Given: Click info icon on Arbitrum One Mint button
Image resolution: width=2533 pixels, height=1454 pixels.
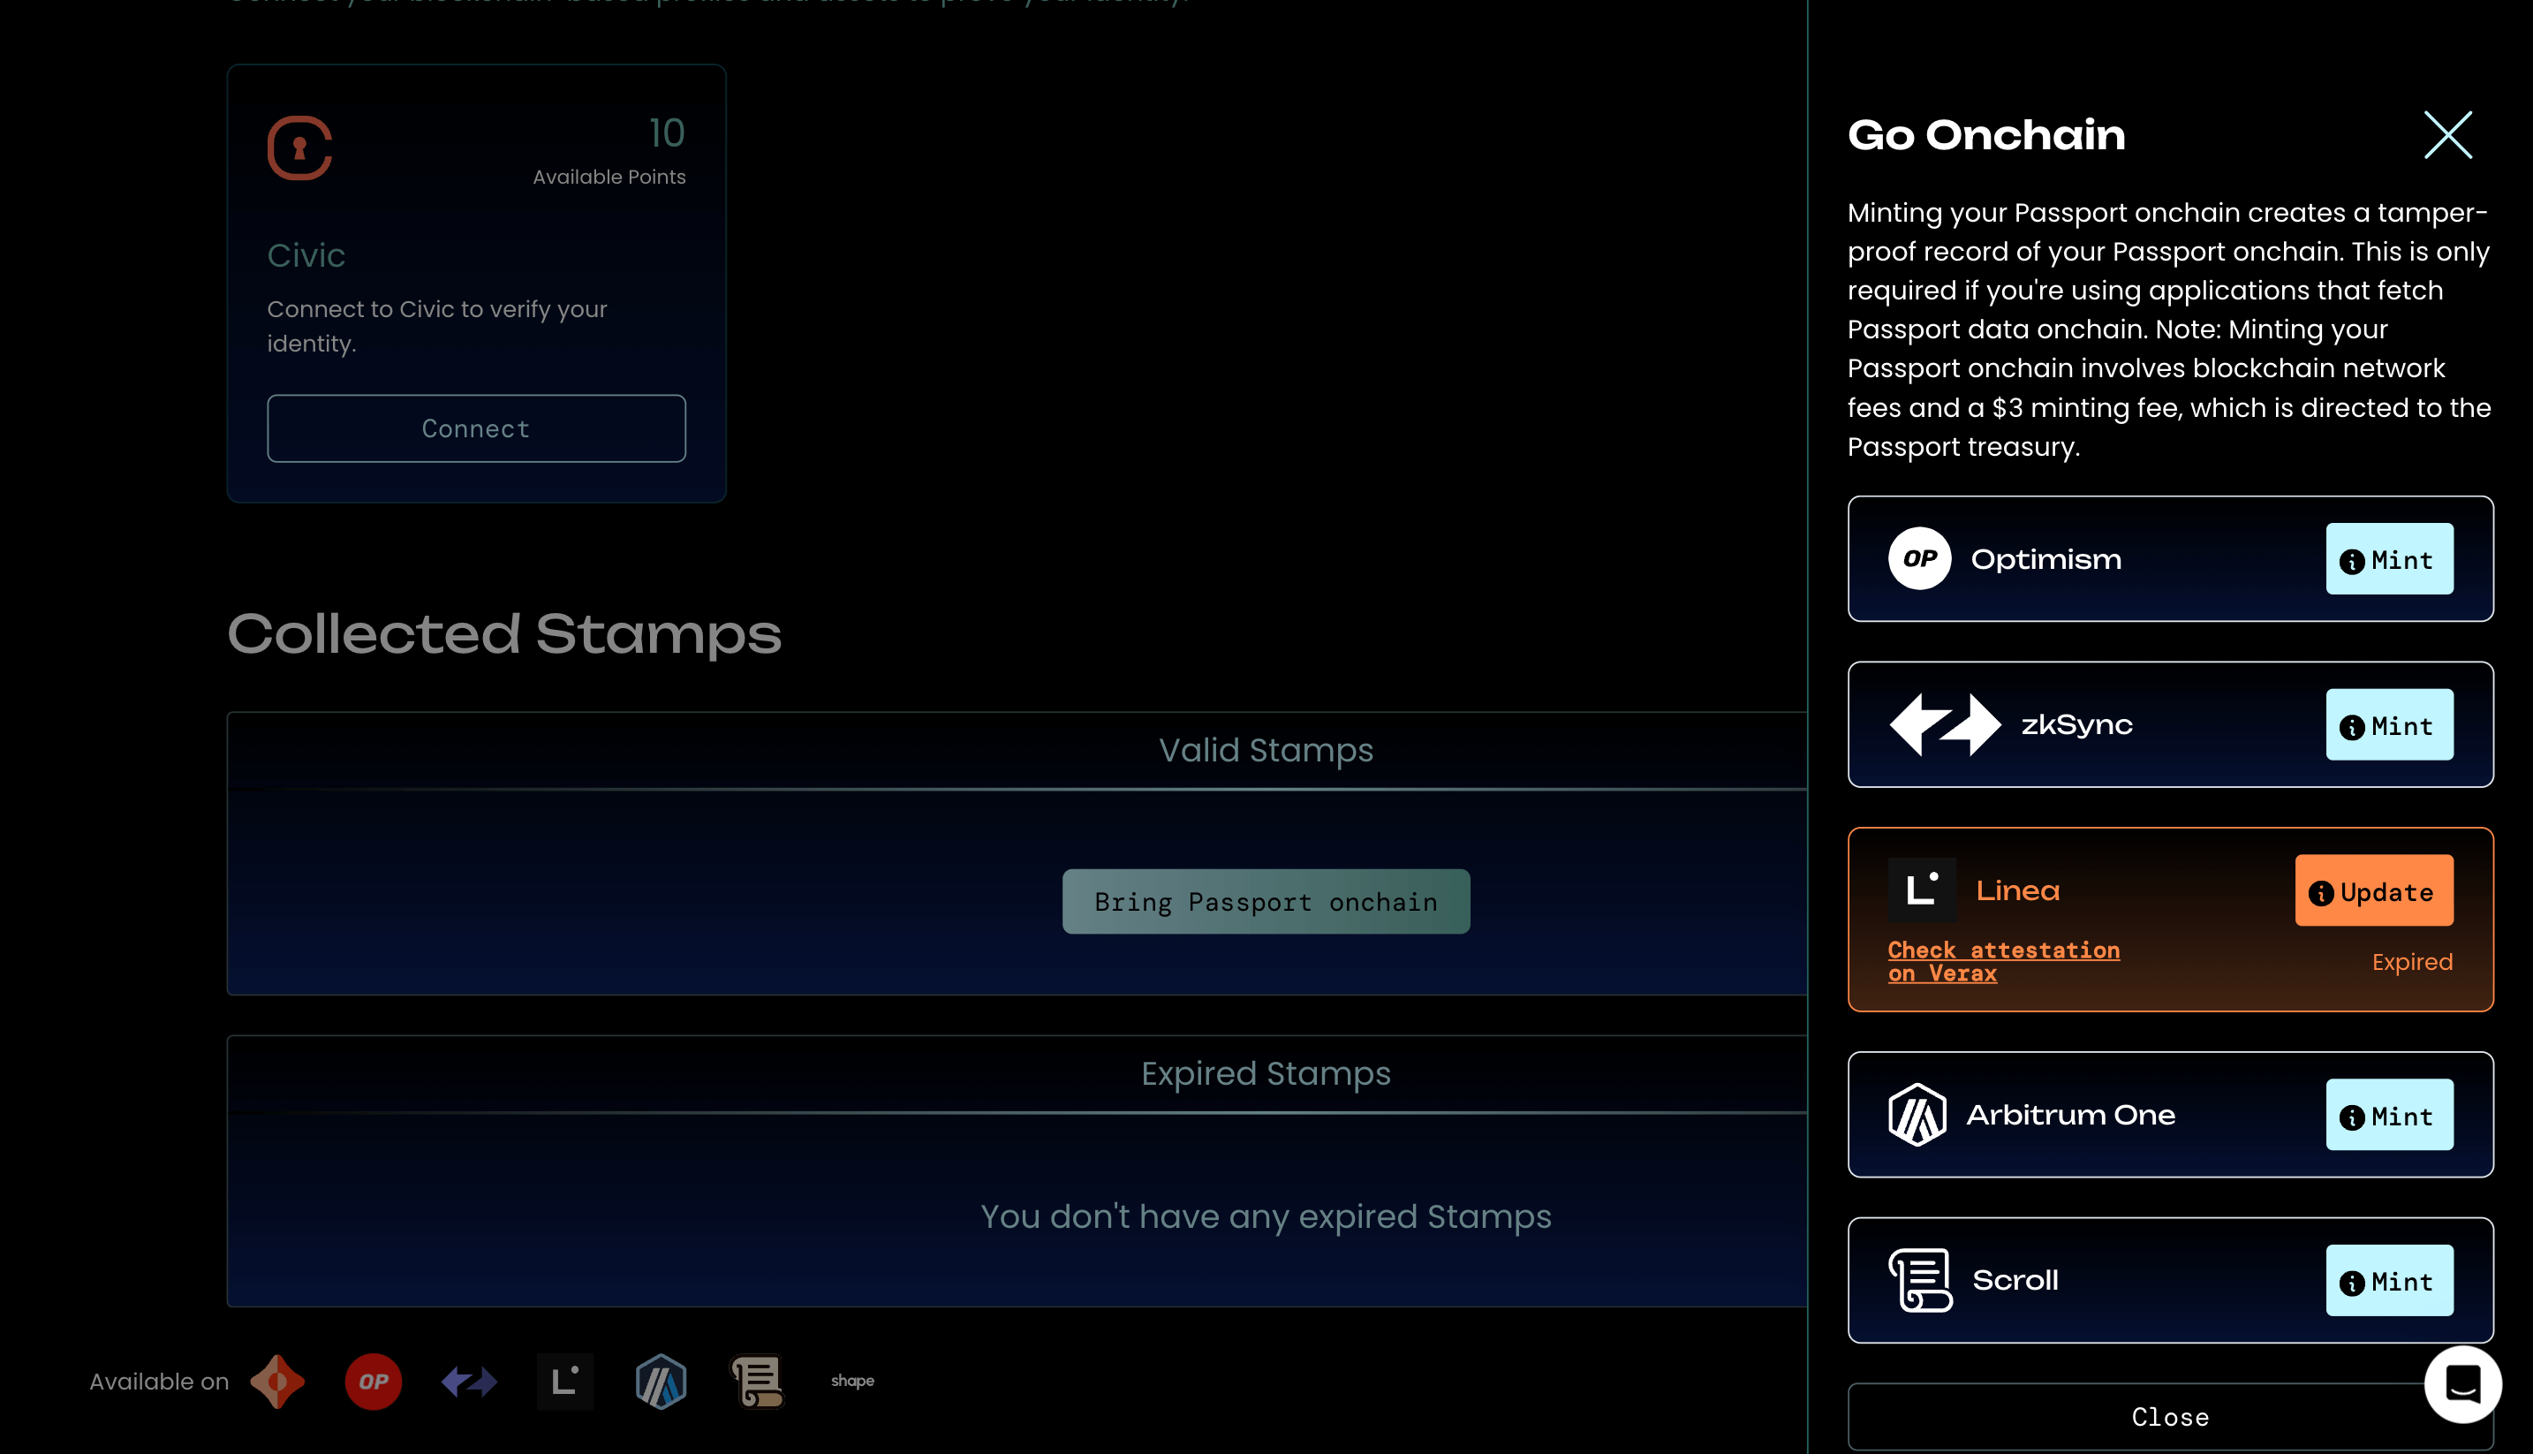Looking at the screenshot, I should click(2352, 1117).
